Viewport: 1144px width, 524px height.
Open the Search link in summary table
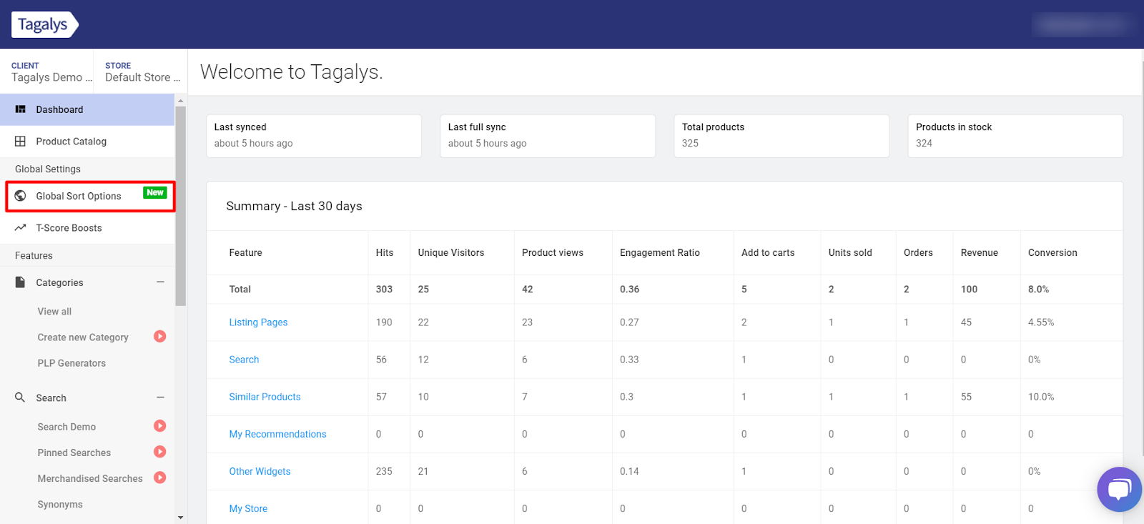(x=244, y=360)
